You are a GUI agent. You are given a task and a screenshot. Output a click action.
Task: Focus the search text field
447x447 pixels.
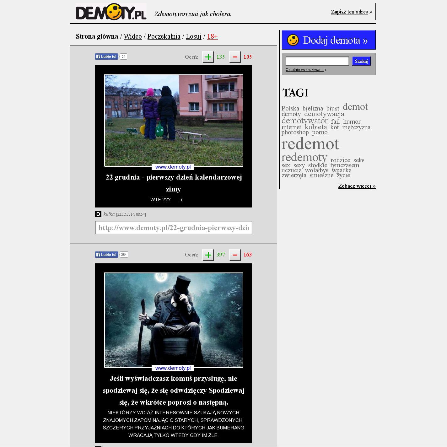317,61
